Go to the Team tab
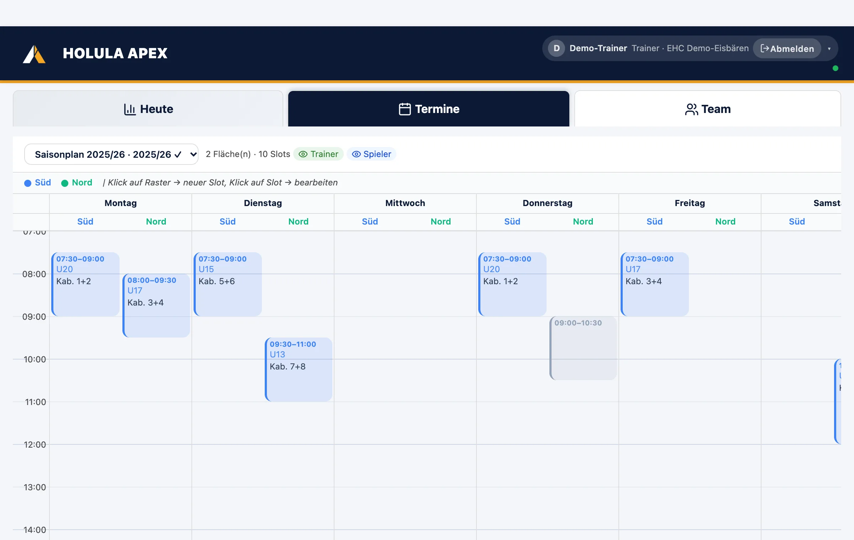The image size is (854, 540). (x=708, y=109)
